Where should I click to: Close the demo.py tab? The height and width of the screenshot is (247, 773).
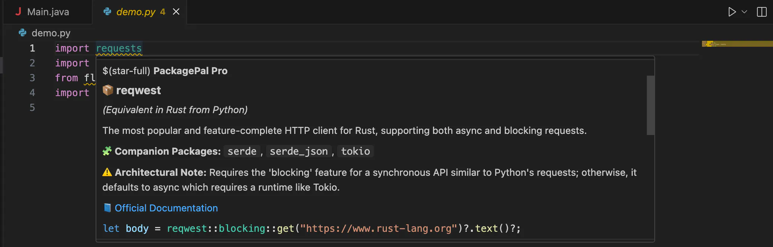(176, 12)
